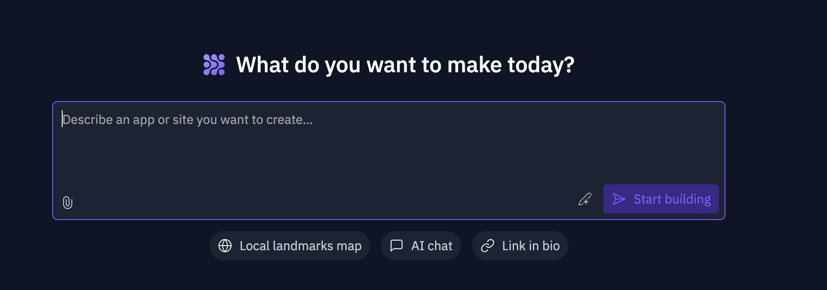Click the chain link icon
This screenshot has height=290, width=827.
pyautogui.click(x=488, y=246)
